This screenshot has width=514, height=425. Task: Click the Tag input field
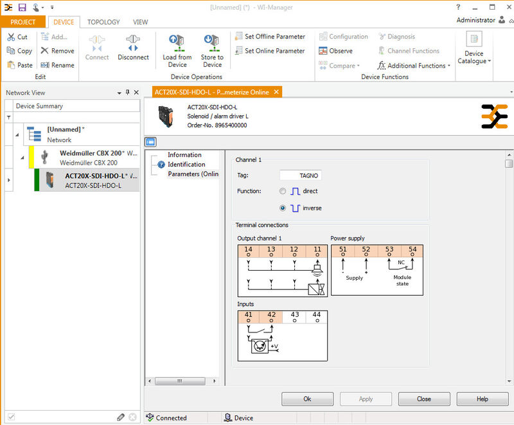(301, 175)
